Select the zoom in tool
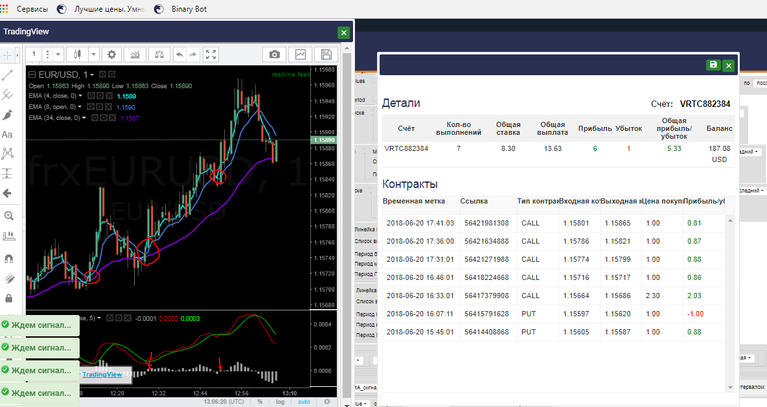The width and height of the screenshot is (767, 407). 8,216
